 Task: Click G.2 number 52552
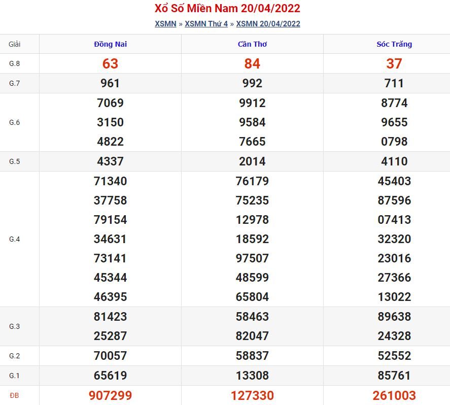[x=394, y=356]
